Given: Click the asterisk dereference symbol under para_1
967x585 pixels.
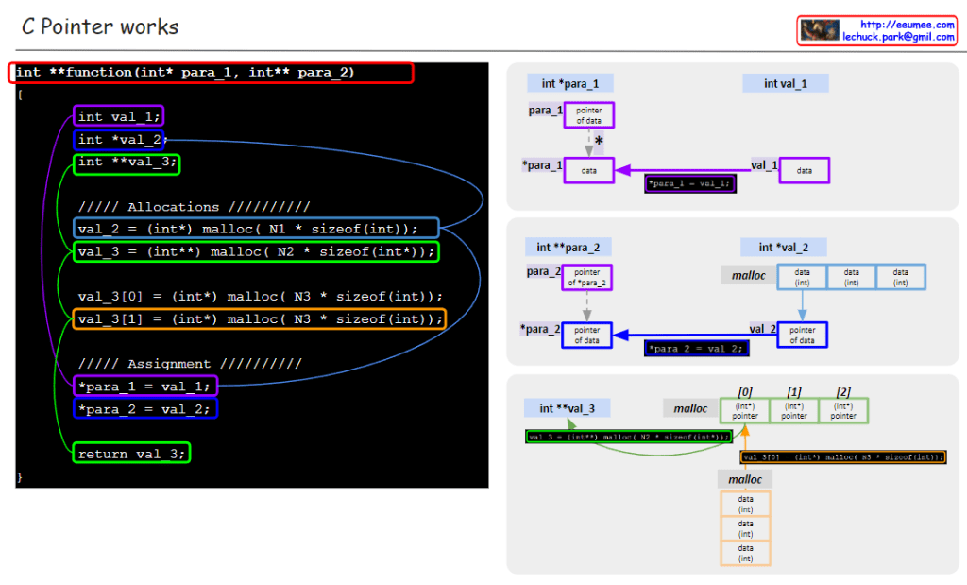Looking at the screenshot, I should (599, 140).
